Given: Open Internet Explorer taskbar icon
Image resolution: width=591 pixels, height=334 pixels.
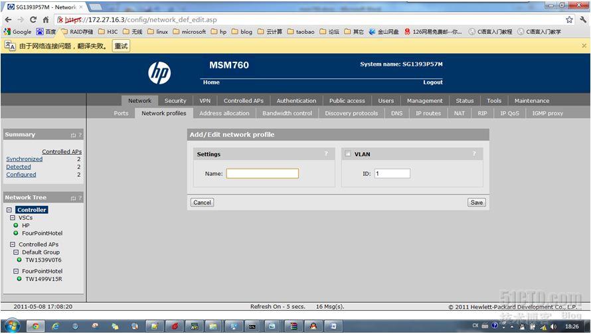Looking at the screenshot, I should (55, 326).
